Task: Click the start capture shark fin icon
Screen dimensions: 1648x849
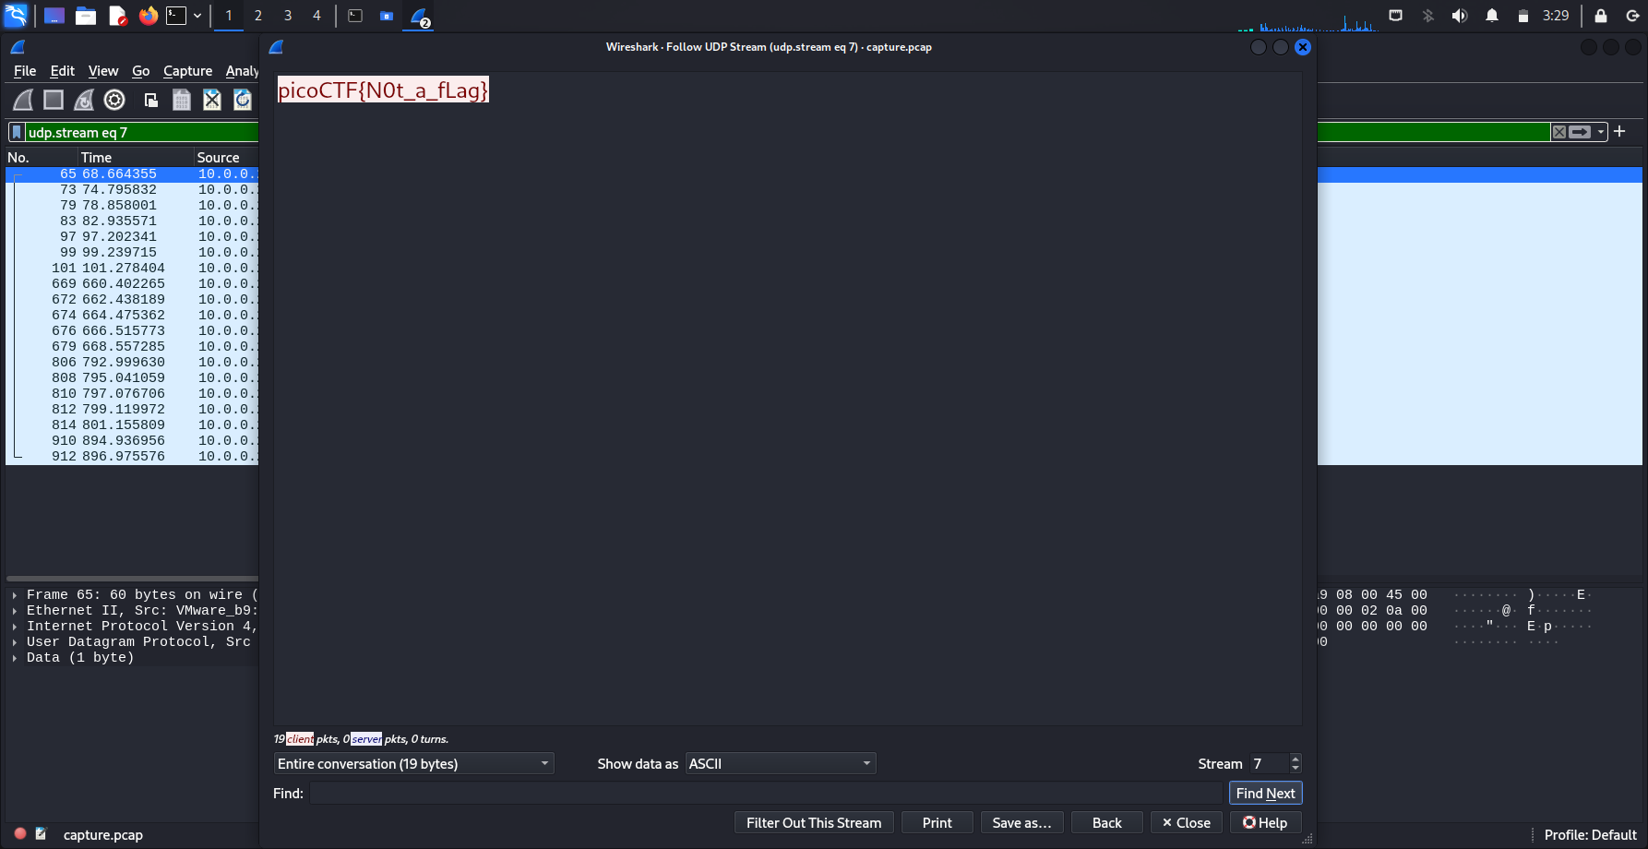Action: point(23,100)
